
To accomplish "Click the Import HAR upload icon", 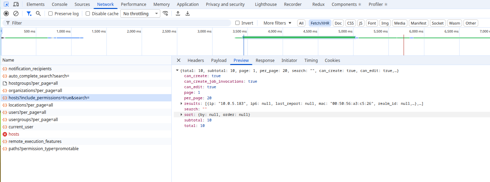I will tap(178, 13).
